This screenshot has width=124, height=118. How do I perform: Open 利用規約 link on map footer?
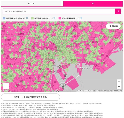106,91
